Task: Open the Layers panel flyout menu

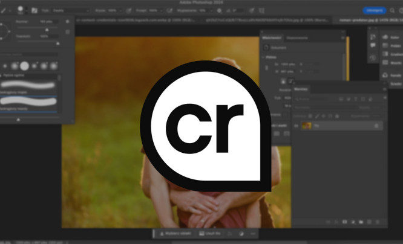Action: tap(385, 89)
